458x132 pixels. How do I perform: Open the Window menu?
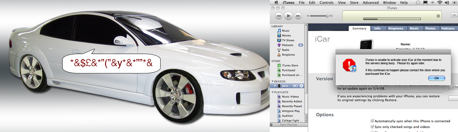click(390, 3)
